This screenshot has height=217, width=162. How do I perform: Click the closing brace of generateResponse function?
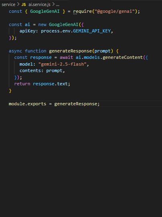(x=10, y=91)
